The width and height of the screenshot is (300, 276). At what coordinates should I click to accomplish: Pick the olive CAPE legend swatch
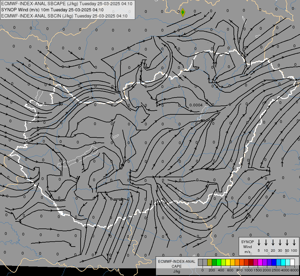point(210,262)
